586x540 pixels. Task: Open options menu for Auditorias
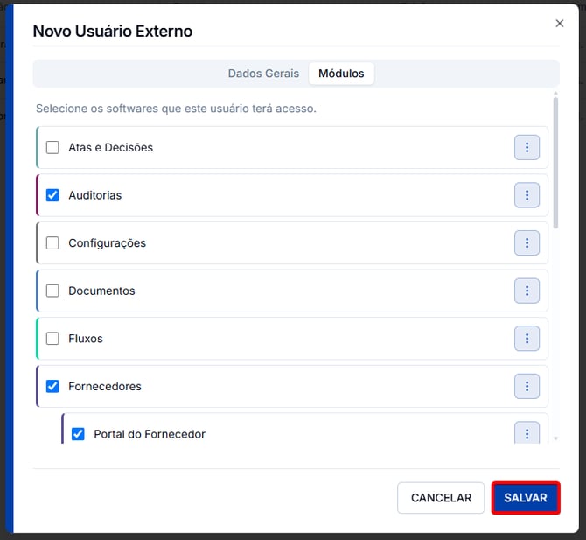coord(527,195)
